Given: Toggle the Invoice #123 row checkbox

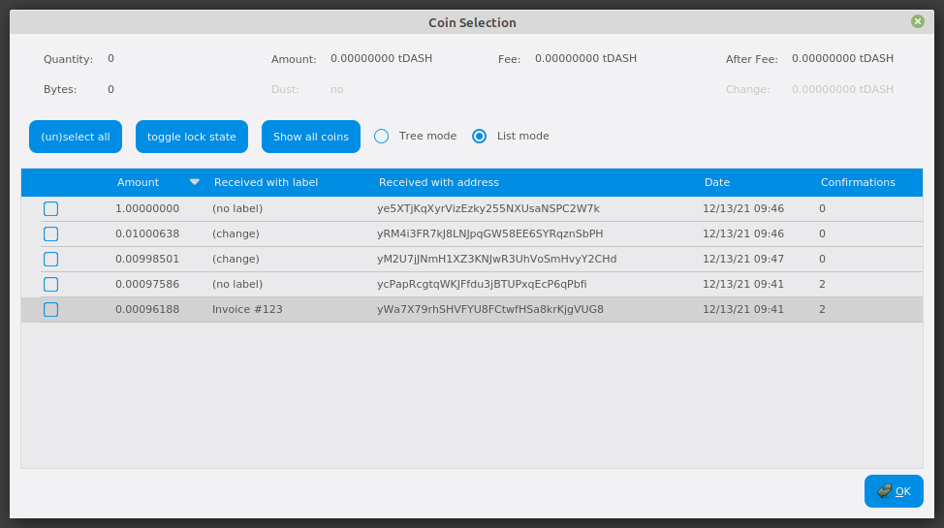Looking at the screenshot, I should click(x=51, y=309).
